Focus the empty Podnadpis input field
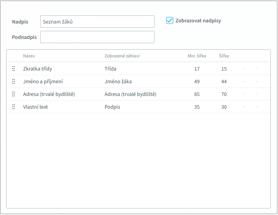Image resolution: width=278 pixels, height=215 pixels. click(x=97, y=37)
